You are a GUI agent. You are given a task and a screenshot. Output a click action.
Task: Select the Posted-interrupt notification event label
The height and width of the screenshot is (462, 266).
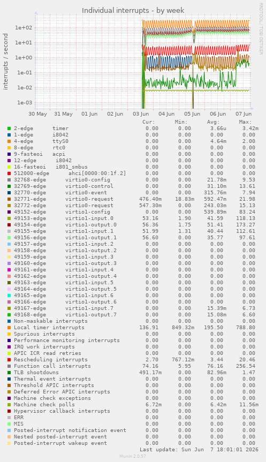point(70,430)
